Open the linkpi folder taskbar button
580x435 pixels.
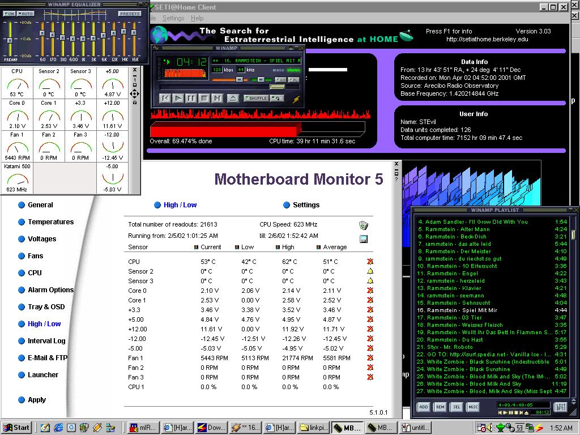[x=314, y=428]
